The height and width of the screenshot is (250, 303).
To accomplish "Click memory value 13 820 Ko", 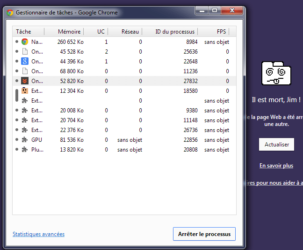I will [x=72, y=150].
